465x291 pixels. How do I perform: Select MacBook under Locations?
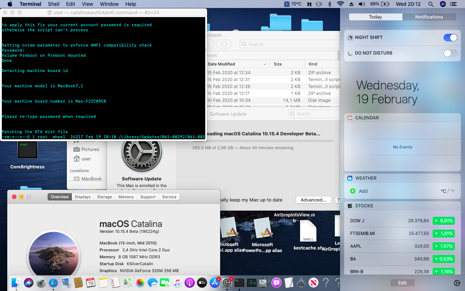coord(88,179)
